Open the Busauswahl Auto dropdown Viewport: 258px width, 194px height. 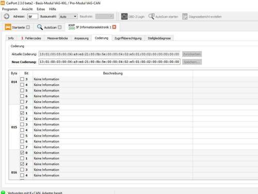tap(68, 17)
